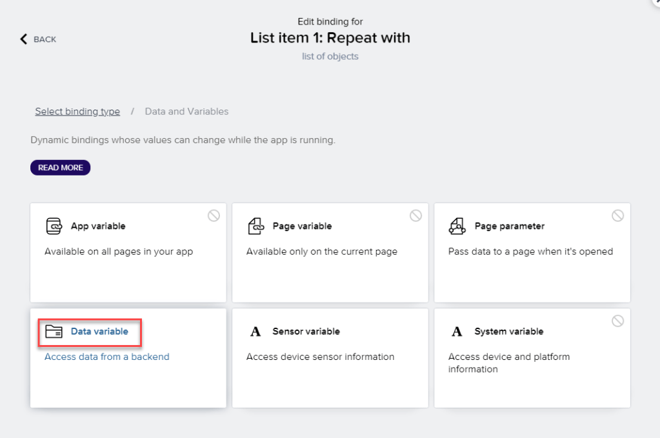Select the Sensor variable card title
This screenshot has width=660, height=438.
[x=306, y=332]
